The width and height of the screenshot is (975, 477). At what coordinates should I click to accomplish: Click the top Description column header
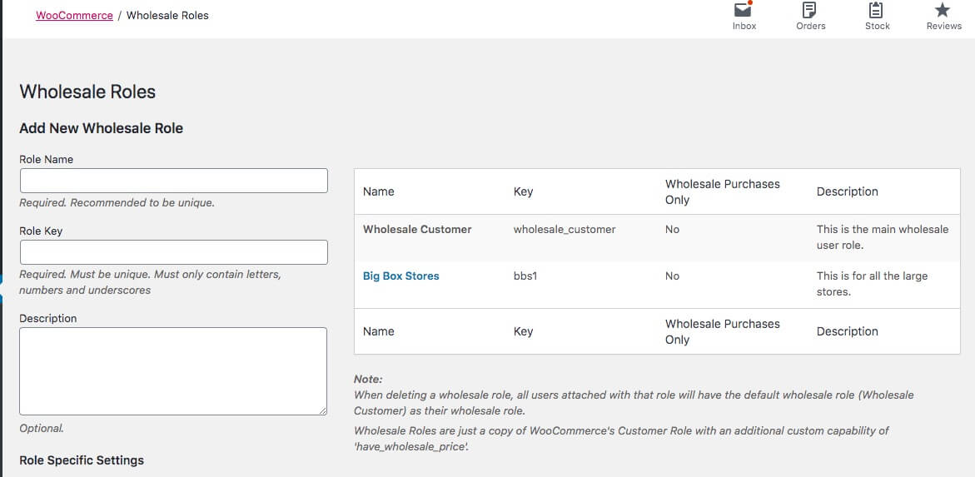coord(847,191)
